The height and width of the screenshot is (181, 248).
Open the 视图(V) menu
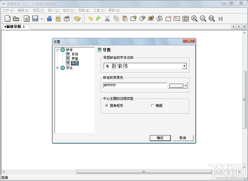tap(38, 10)
